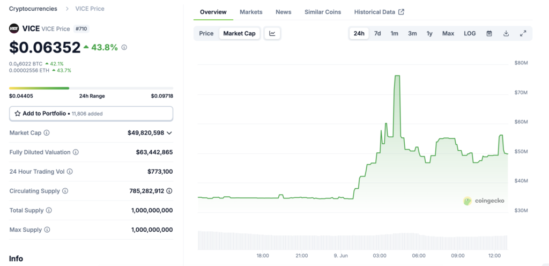Image resolution: width=549 pixels, height=266 pixels.
Task: Click Total Supply value 1,000,000,000
Action: click(152, 210)
